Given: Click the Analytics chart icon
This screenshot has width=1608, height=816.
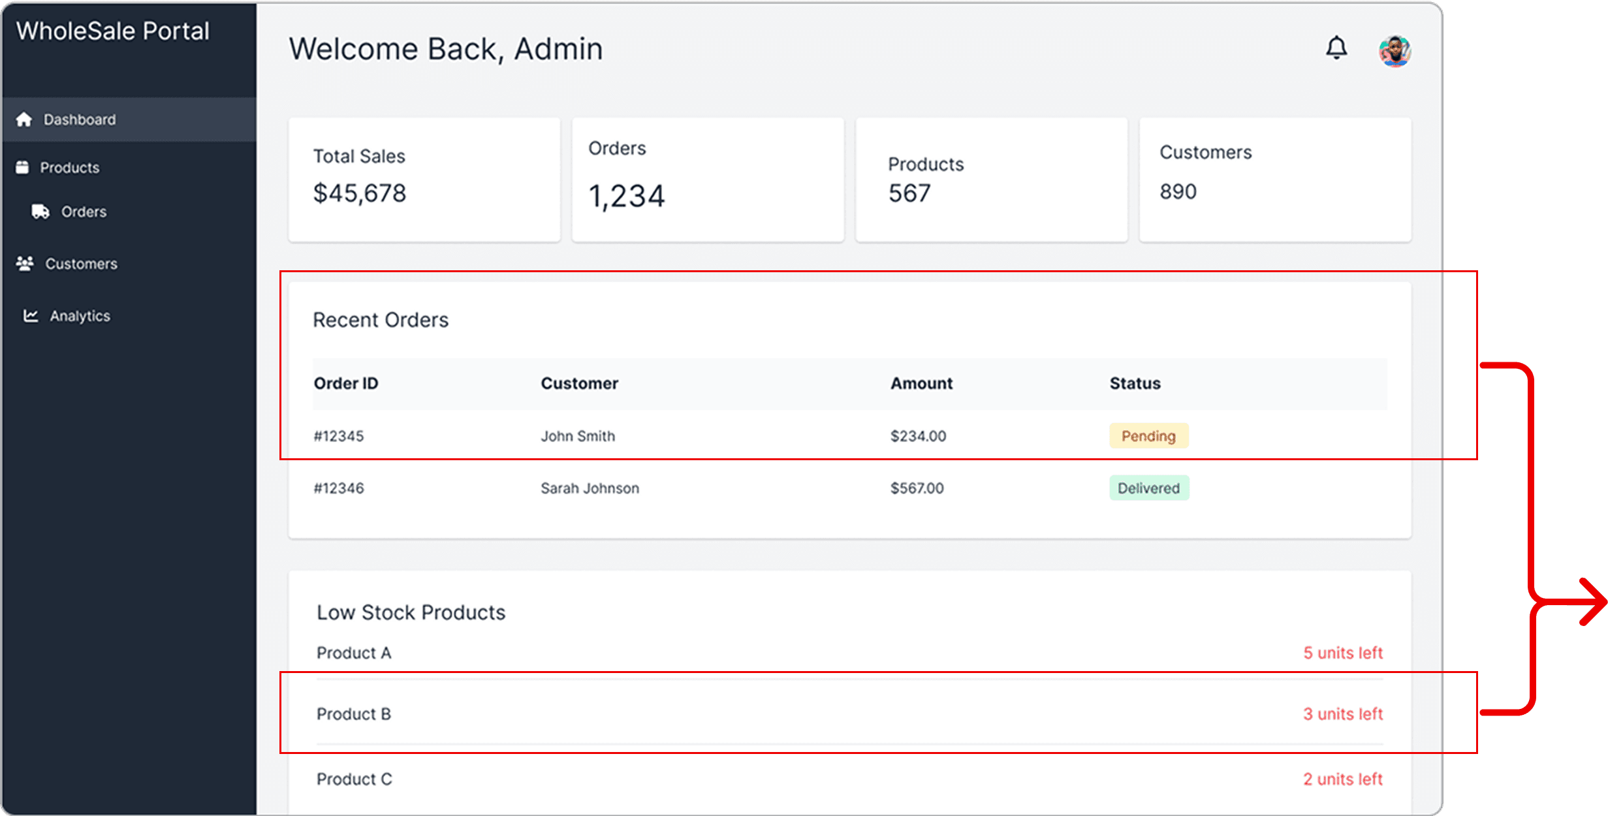Looking at the screenshot, I should tap(31, 316).
